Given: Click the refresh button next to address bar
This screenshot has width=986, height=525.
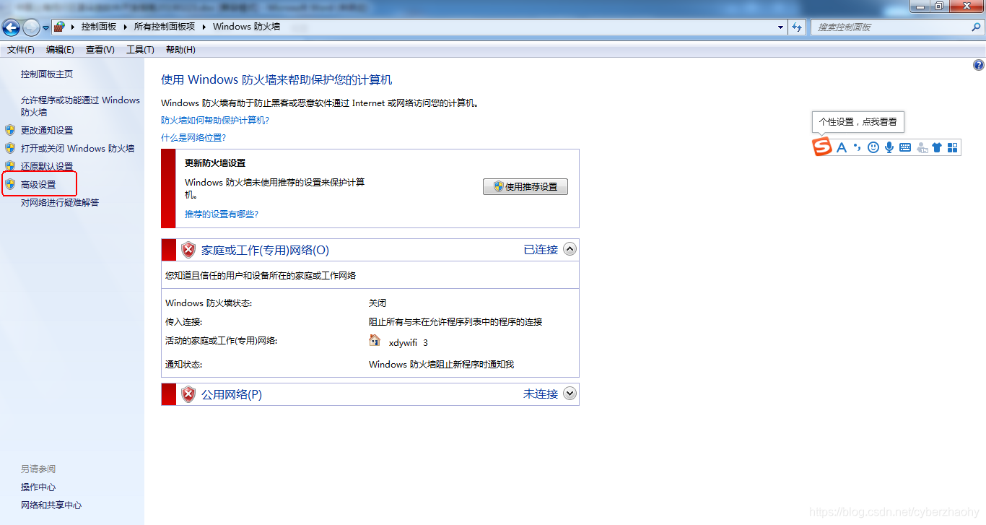Looking at the screenshot, I should coord(797,27).
